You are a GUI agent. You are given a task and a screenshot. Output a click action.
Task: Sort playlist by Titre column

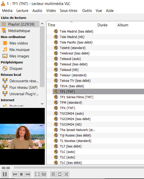(71, 25)
